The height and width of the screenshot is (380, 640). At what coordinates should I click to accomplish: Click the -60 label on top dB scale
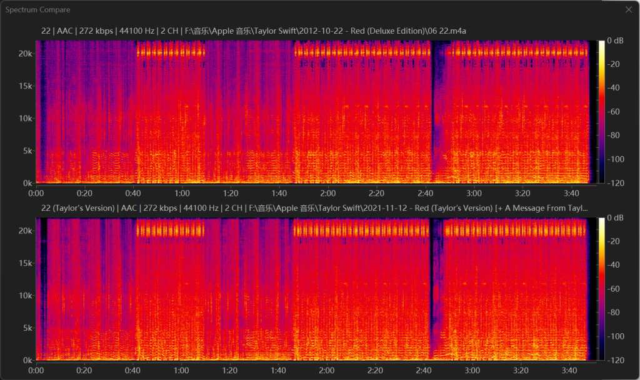(x=614, y=112)
